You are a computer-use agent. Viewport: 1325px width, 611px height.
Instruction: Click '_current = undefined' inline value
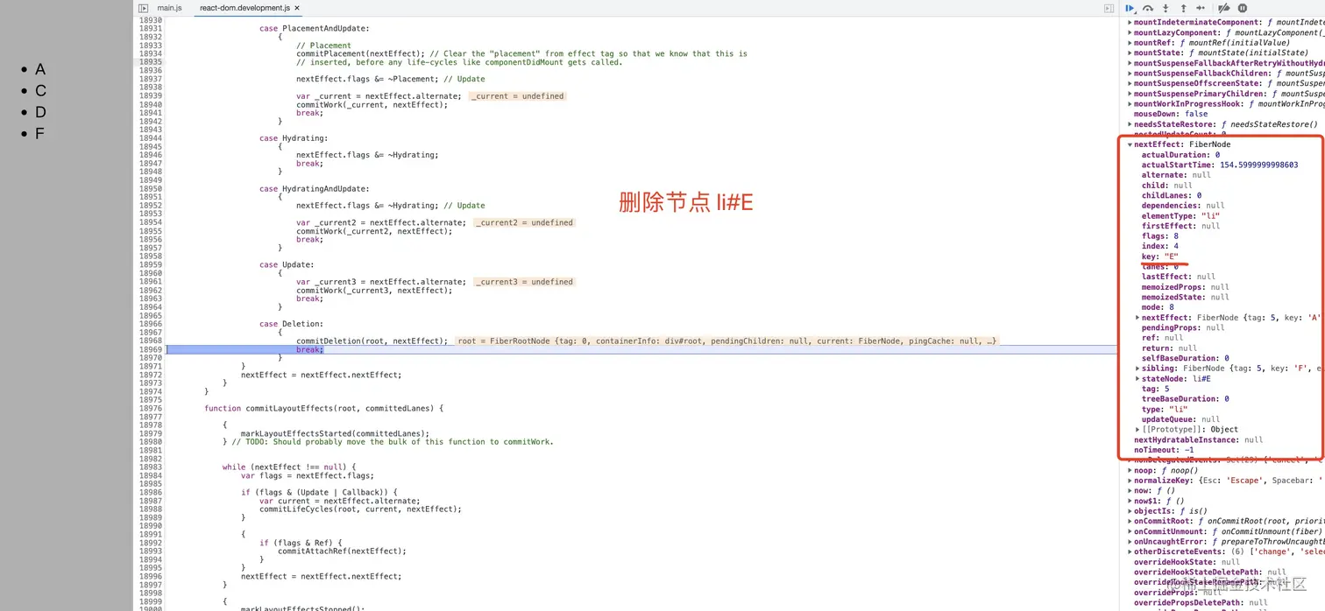pos(517,96)
